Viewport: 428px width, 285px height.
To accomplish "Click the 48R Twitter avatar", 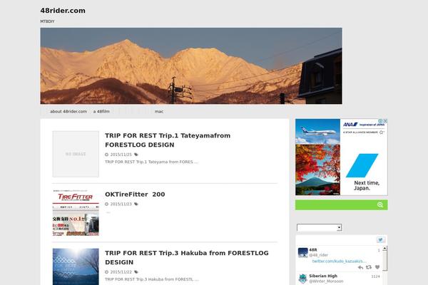I will (302, 252).
